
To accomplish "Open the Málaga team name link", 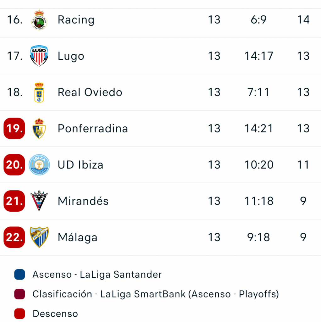I will (x=78, y=237).
